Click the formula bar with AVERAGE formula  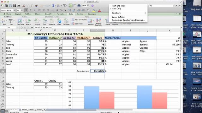107,28
